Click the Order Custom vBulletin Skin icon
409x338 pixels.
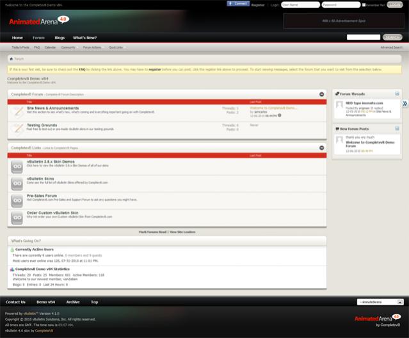click(17, 217)
